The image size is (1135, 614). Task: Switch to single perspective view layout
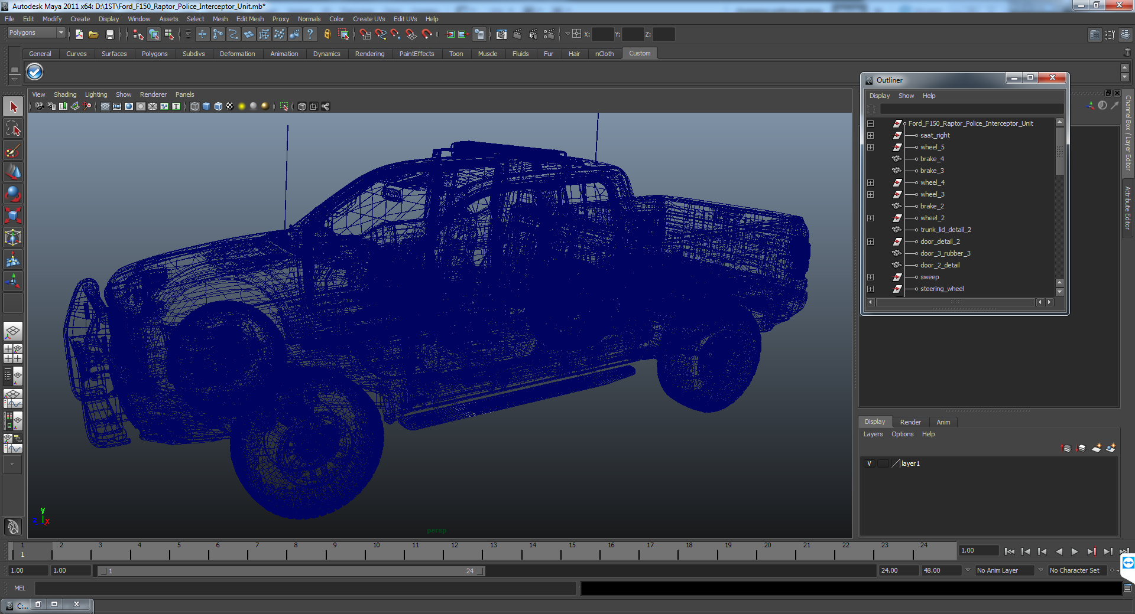coord(13,331)
